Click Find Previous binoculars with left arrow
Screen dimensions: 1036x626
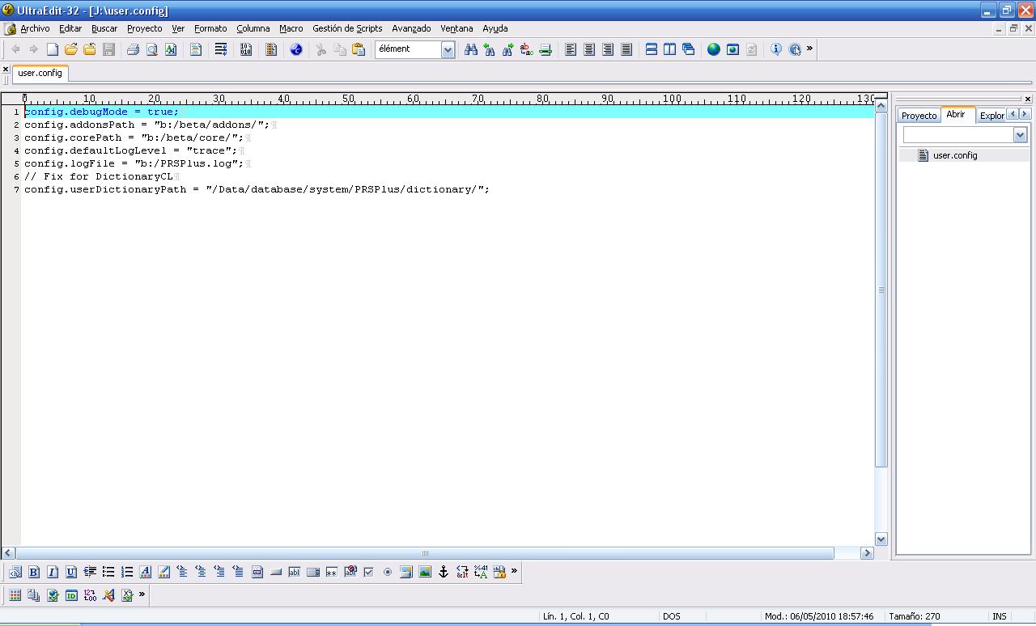(x=490, y=49)
